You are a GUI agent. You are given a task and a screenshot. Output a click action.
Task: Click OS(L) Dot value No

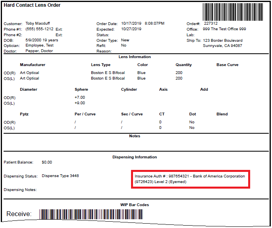tap(192, 128)
